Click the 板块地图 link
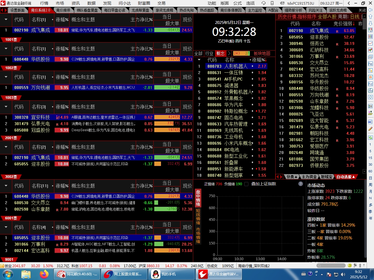The width and height of the screenshot is (374, 280). 262,53
